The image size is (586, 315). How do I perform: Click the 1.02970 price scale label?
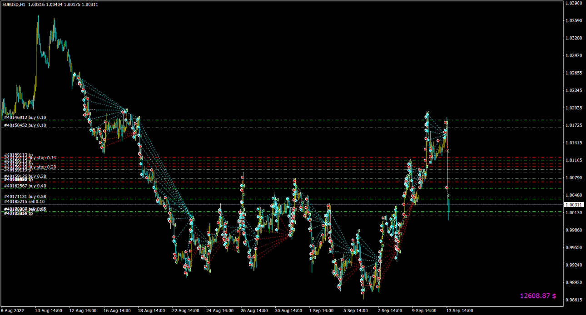[x=574, y=55]
